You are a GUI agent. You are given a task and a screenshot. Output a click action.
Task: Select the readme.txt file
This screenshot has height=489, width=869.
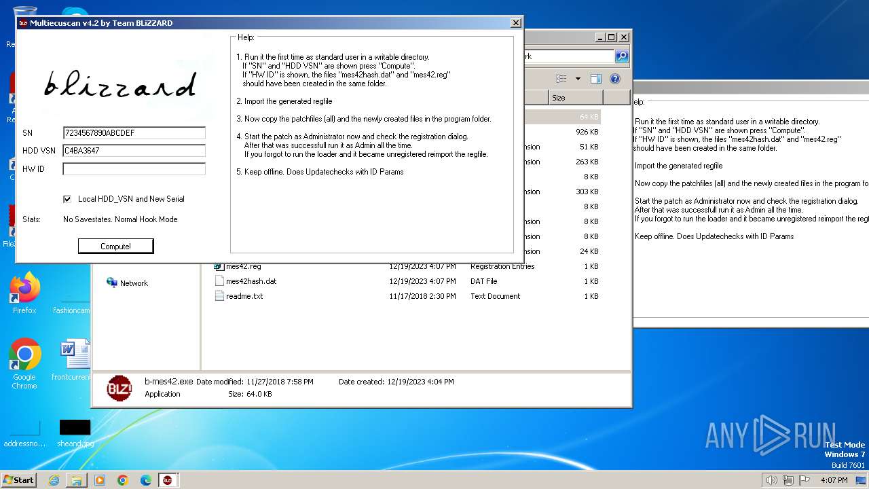coord(244,296)
